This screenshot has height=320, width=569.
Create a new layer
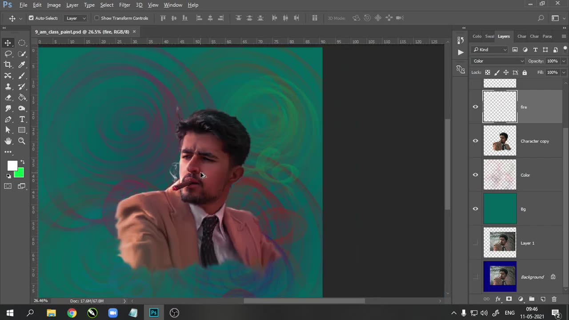point(543,300)
